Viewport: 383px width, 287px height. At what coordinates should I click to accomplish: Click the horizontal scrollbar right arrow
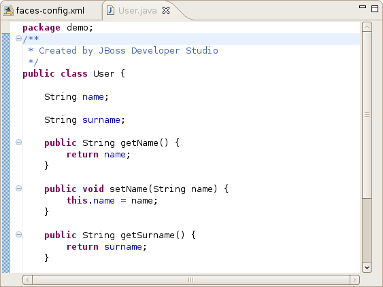(354, 280)
